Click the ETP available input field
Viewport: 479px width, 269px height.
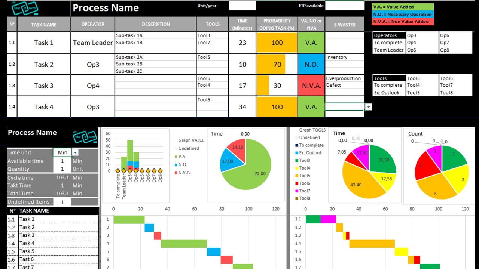pyautogui.click(x=345, y=6)
